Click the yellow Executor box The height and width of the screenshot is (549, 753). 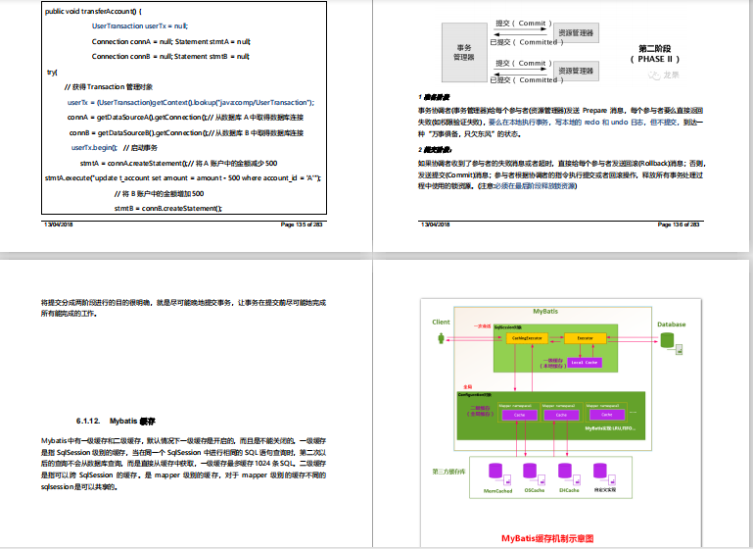585,337
